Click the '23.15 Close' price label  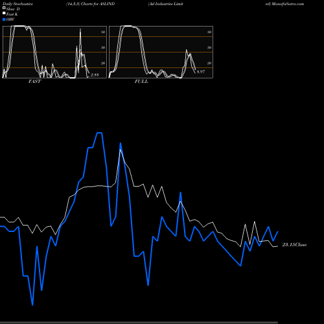[294, 244]
